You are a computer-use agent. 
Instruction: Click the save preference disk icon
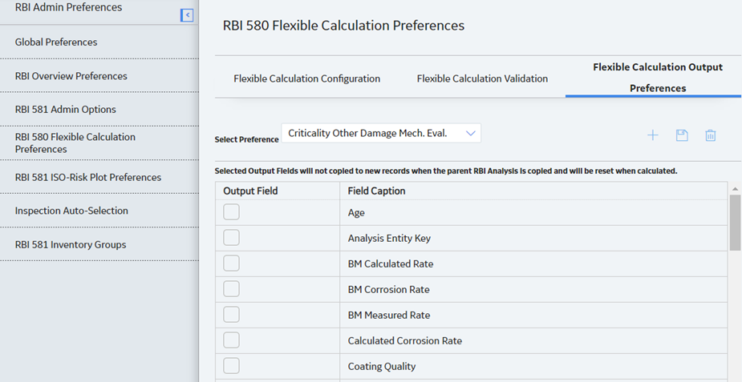pos(681,135)
